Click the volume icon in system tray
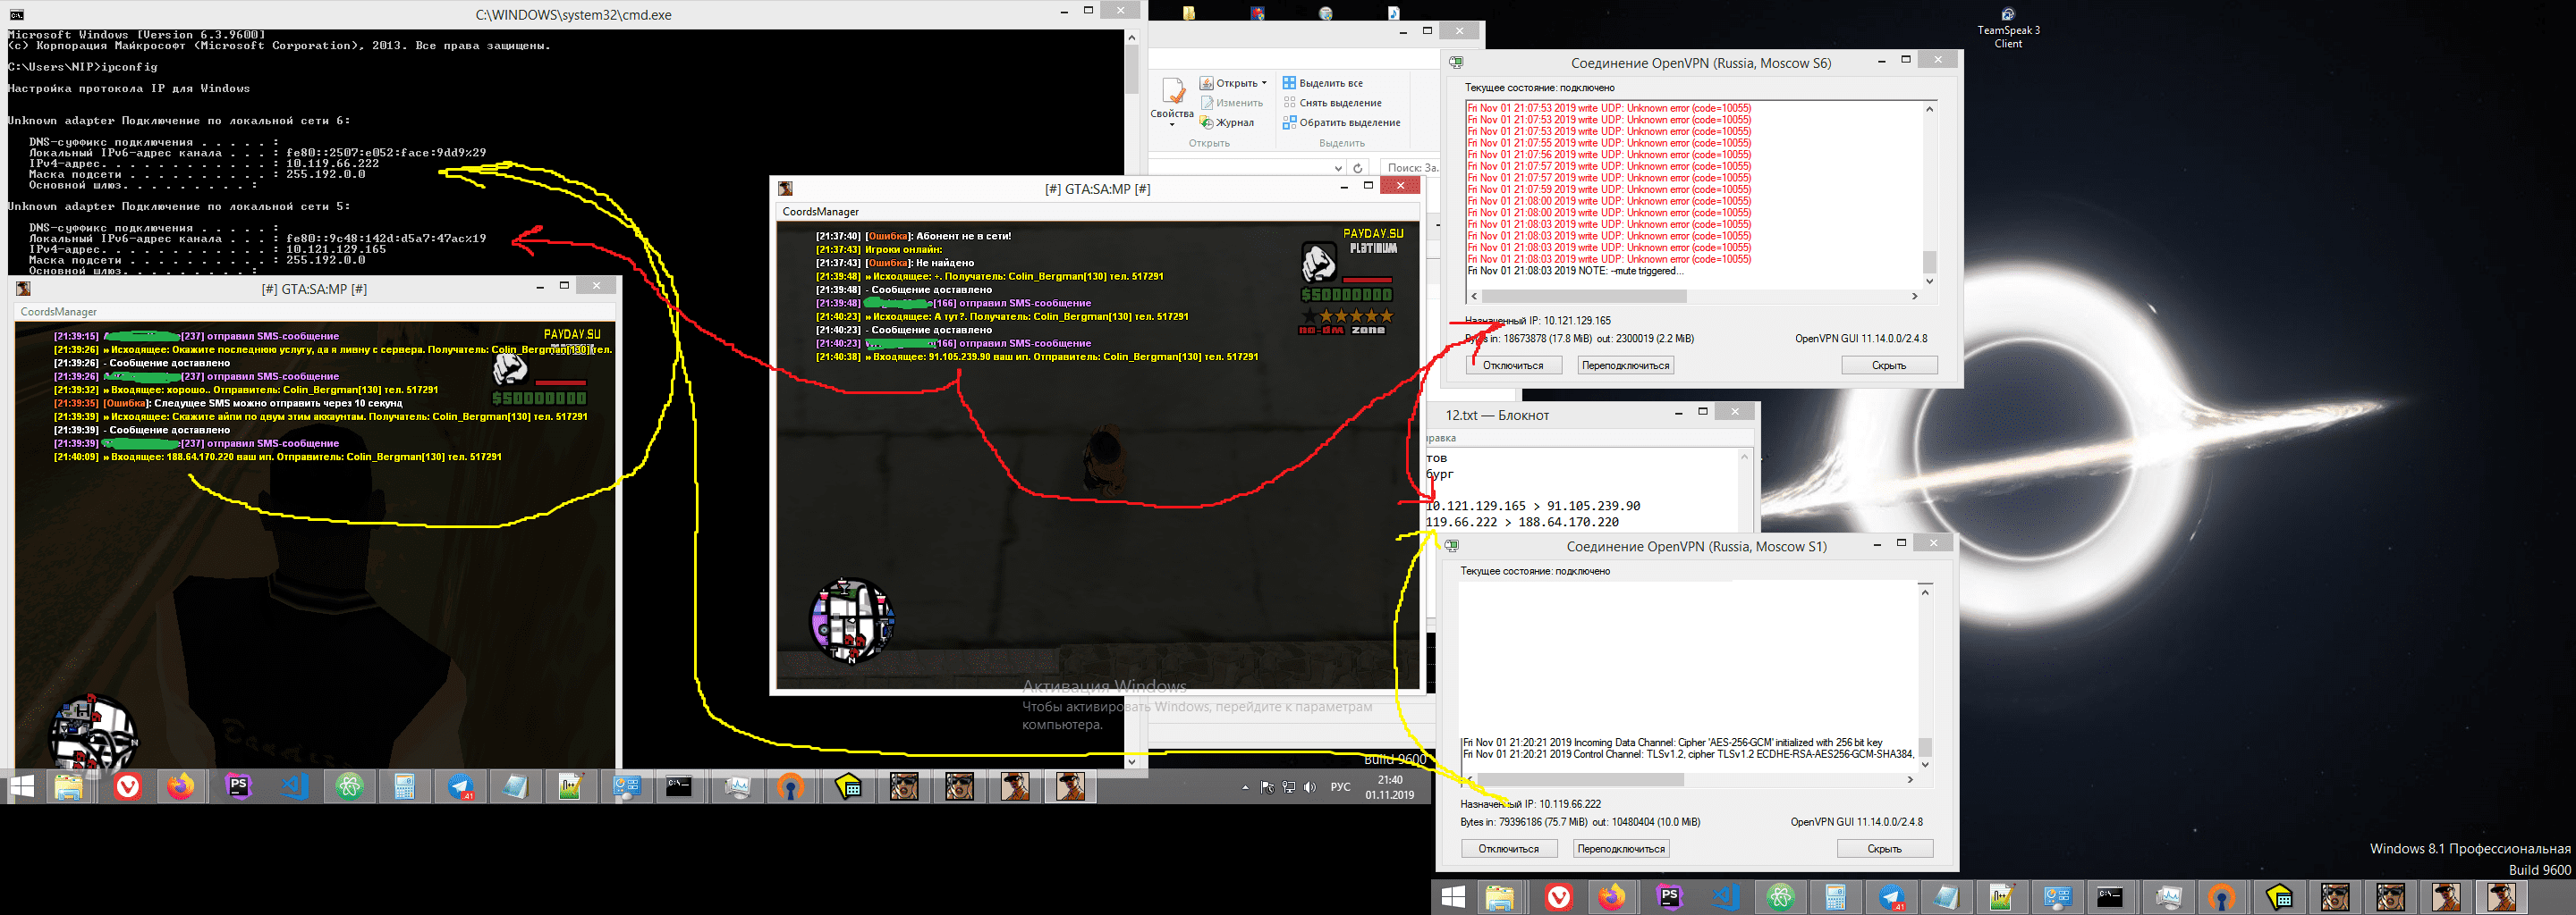Screen dimensions: 2576x915 click(1310, 787)
